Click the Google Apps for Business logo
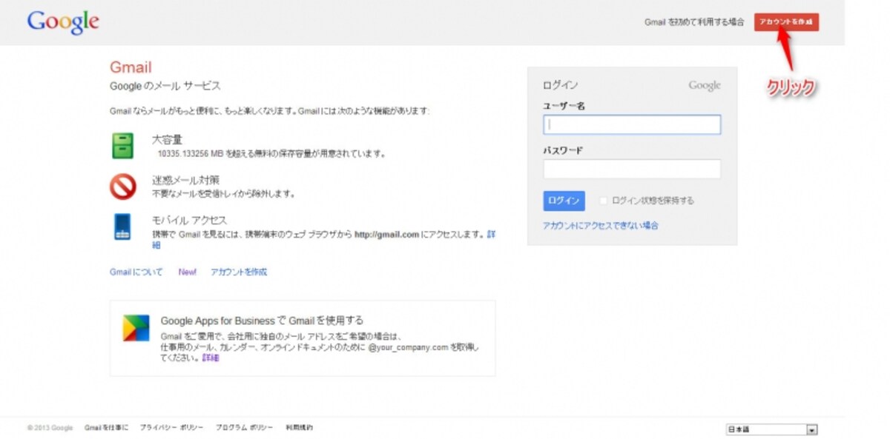 point(136,328)
